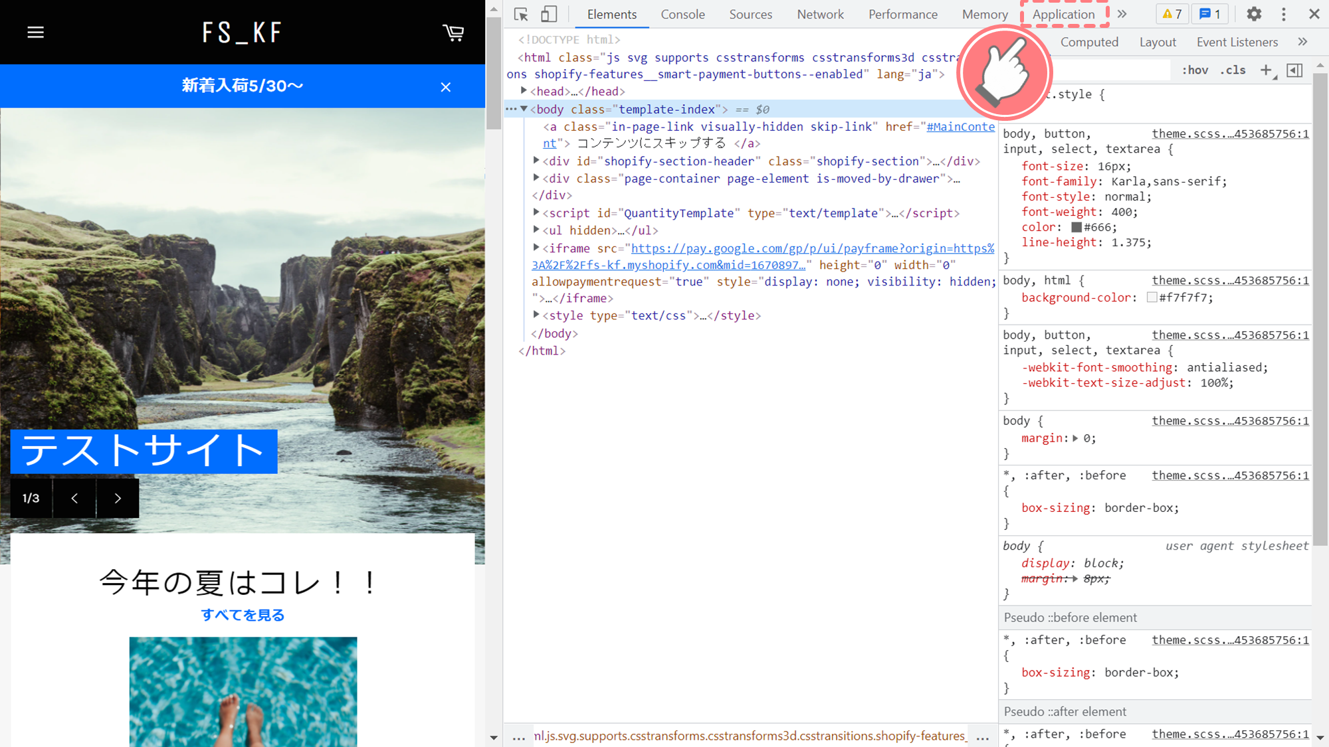Viewport: 1329px width, 747px height.
Task: Open theme.scss source for font-size rule
Action: [1230, 133]
